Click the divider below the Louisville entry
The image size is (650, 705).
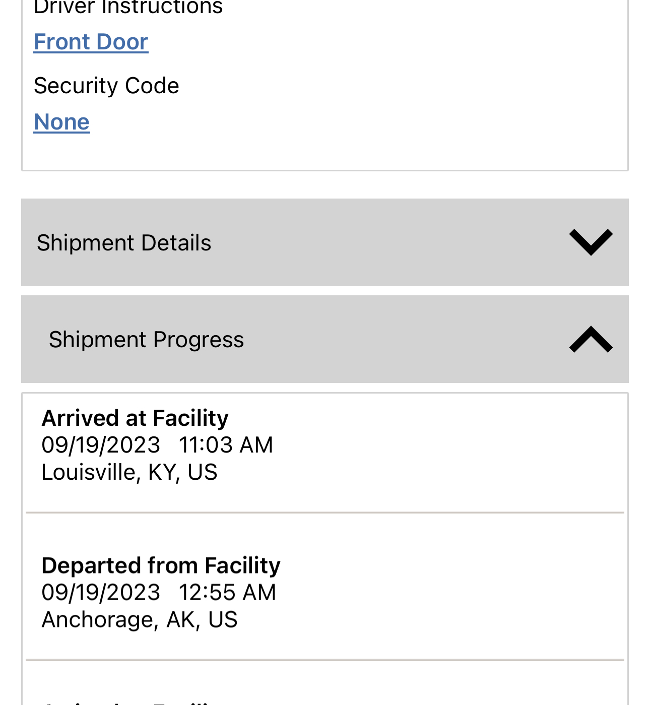tap(324, 512)
